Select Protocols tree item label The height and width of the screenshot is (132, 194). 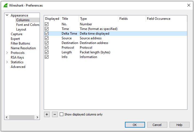click(x=18, y=53)
